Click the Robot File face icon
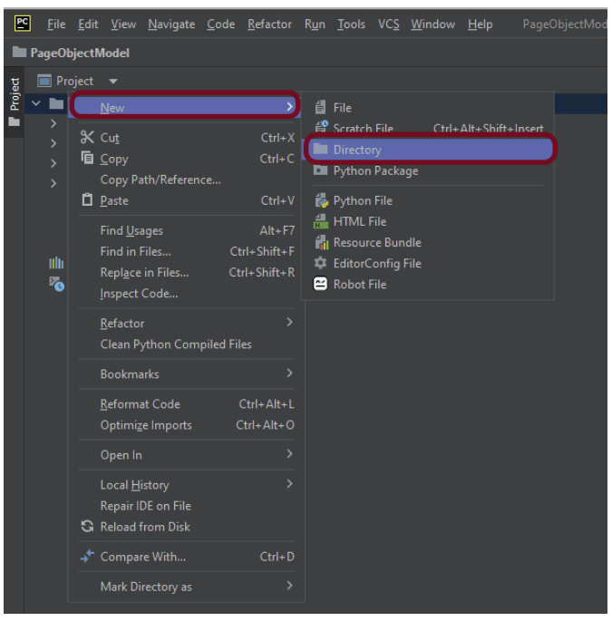This screenshot has height=621, width=612. pos(320,284)
